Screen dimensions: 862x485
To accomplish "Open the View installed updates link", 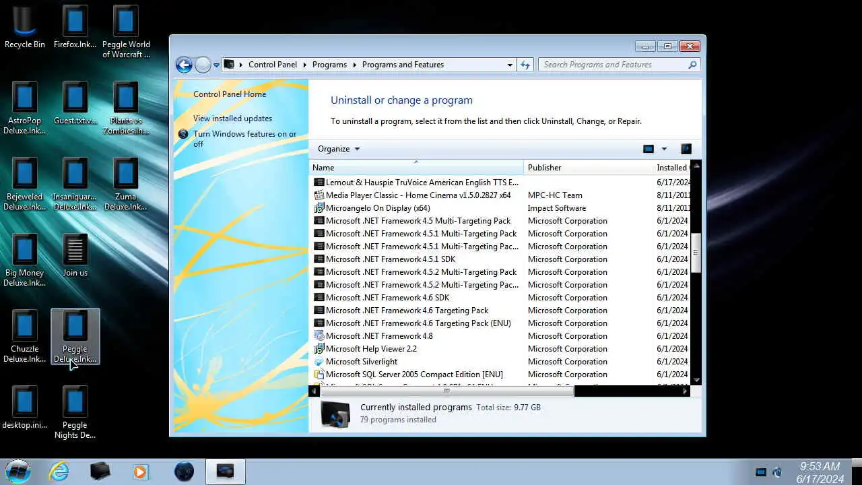I will click(233, 119).
